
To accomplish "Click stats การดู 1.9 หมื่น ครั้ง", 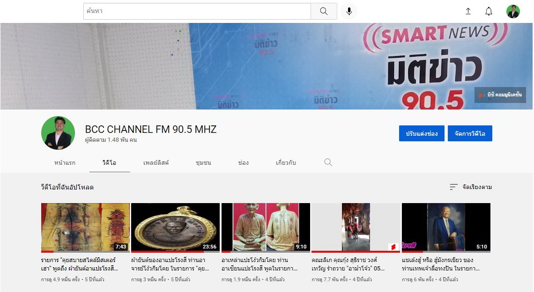I will click(x=241, y=279).
